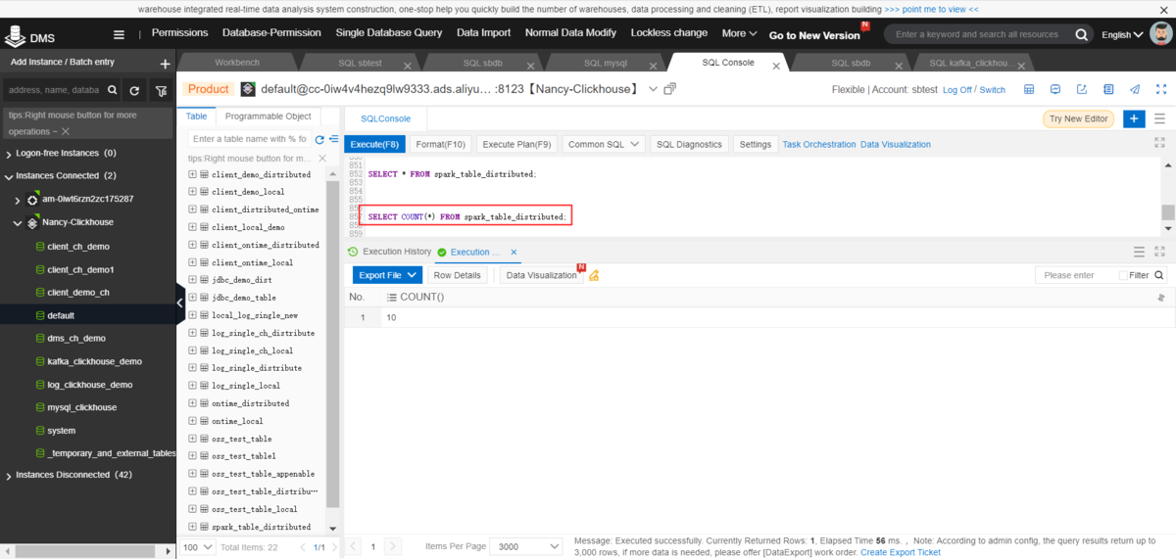Dismiss the right-mouse-button tips in the instance sidebar
Viewport: 1176px width, 559px height.
coord(66,131)
